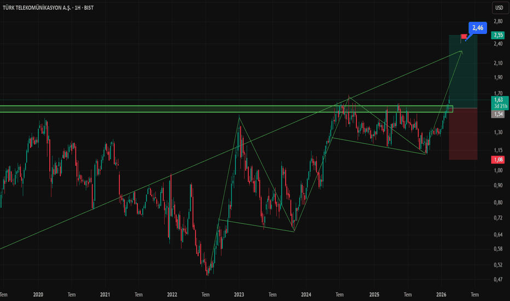Select the red stop-loss zone rectangle

pyautogui.click(x=463, y=134)
